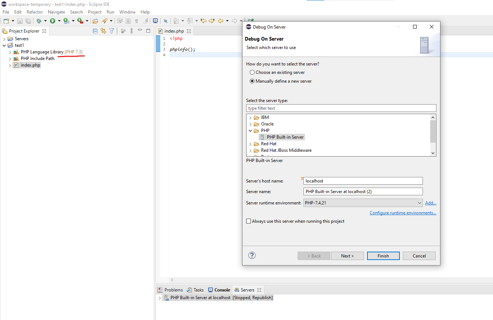This screenshot has width=493, height=320.
Task: Collapse the PHP folder in server type list
Action: pos(251,130)
